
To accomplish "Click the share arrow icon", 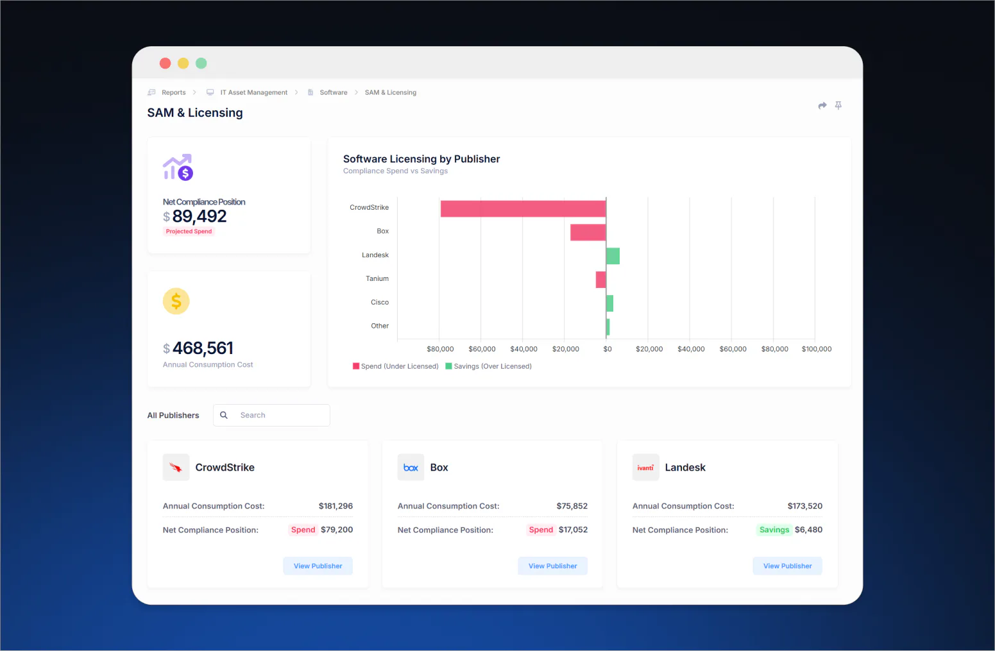I will (822, 106).
